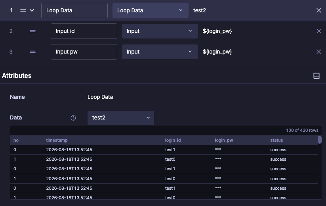Click the drag handle icon of step 3
Screen dimensions: 326x206
(x=32, y=52)
